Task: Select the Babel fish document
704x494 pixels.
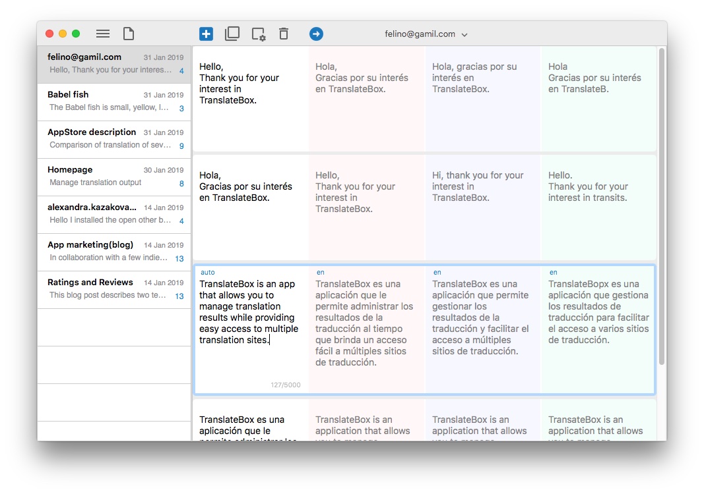Action: 114,101
